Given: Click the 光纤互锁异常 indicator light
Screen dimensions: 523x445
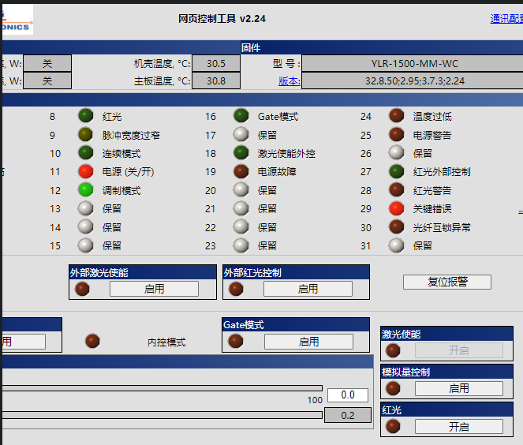Looking at the screenshot, I should click(x=396, y=226).
